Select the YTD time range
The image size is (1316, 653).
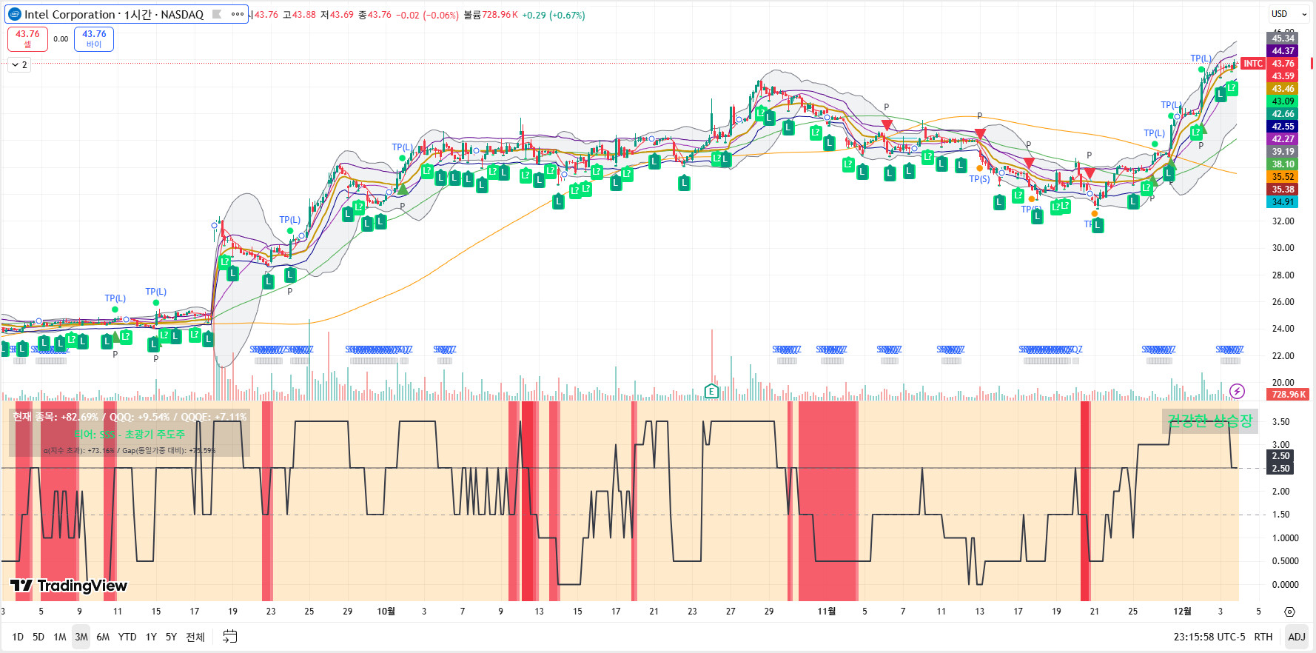127,637
